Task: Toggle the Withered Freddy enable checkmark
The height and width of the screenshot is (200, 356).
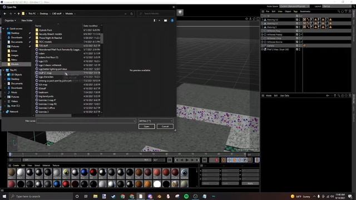Action: pyautogui.click(x=301, y=34)
